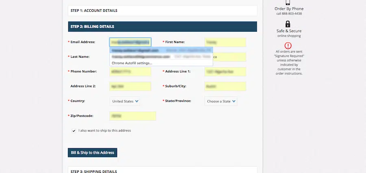Select the Address Line 1 field
The image size is (366, 173).
pos(225,71)
